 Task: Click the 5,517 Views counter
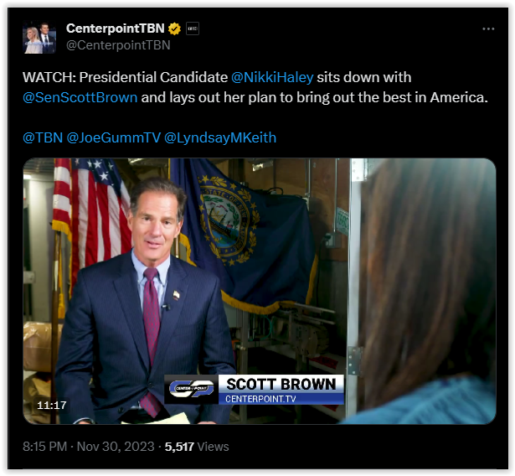coord(197,447)
